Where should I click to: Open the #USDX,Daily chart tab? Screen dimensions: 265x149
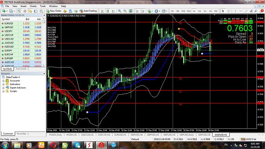click(55, 135)
